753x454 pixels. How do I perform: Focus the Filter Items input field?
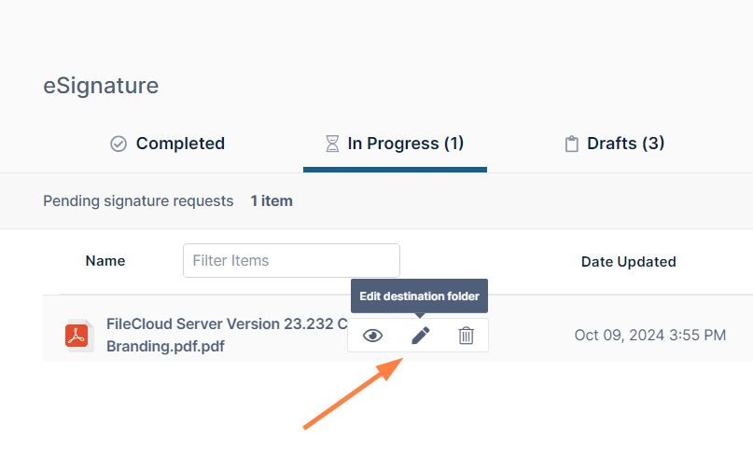(x=291, y=261)
